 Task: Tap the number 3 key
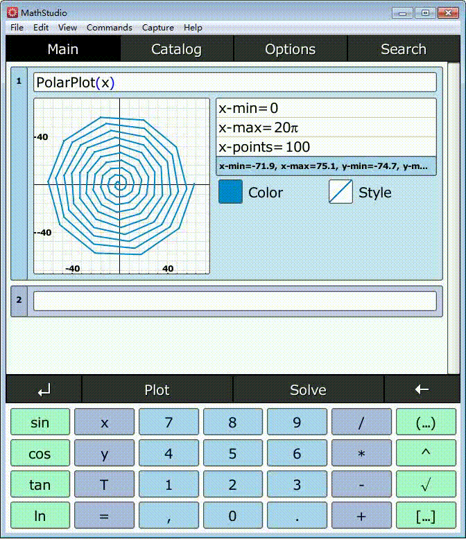[297, 484]
